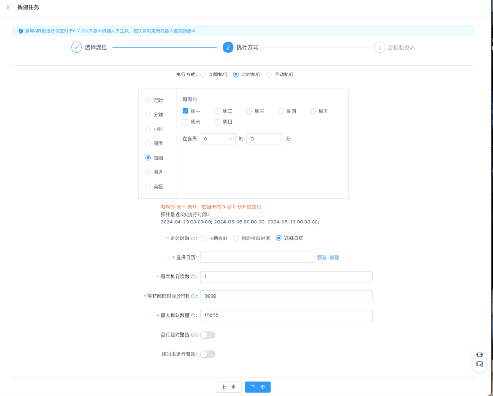Expand the 在当天 hour dropdown

coord(218,139)
